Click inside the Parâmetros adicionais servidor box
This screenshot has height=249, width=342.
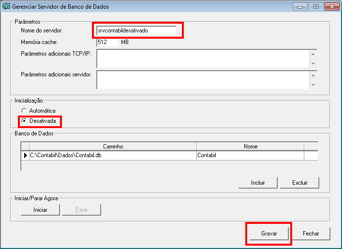tap(203, 80)
